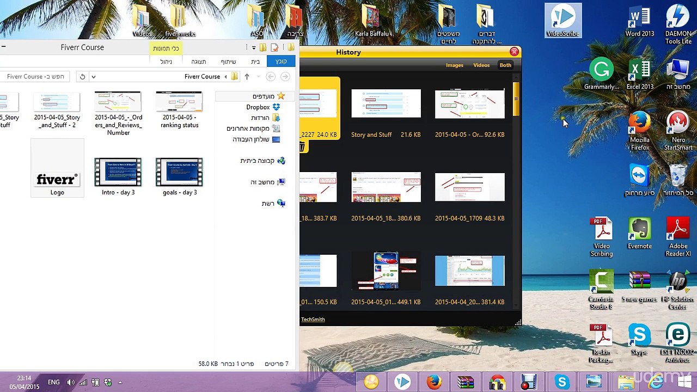The width and height of the screenshot is (697, 392).
Task: Open Internet Explorer from the taskbar
Action: coord(656,382)
